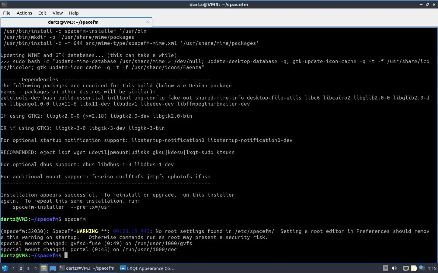Click the 'RECOMMENDED:' line
The height and width of the screenshot is (273, 438).
(118, 152)
